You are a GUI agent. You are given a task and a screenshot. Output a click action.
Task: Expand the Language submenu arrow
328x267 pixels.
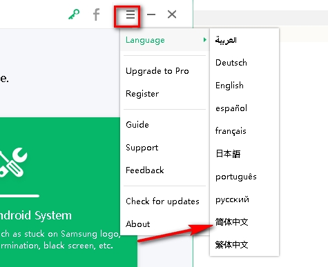204,40
